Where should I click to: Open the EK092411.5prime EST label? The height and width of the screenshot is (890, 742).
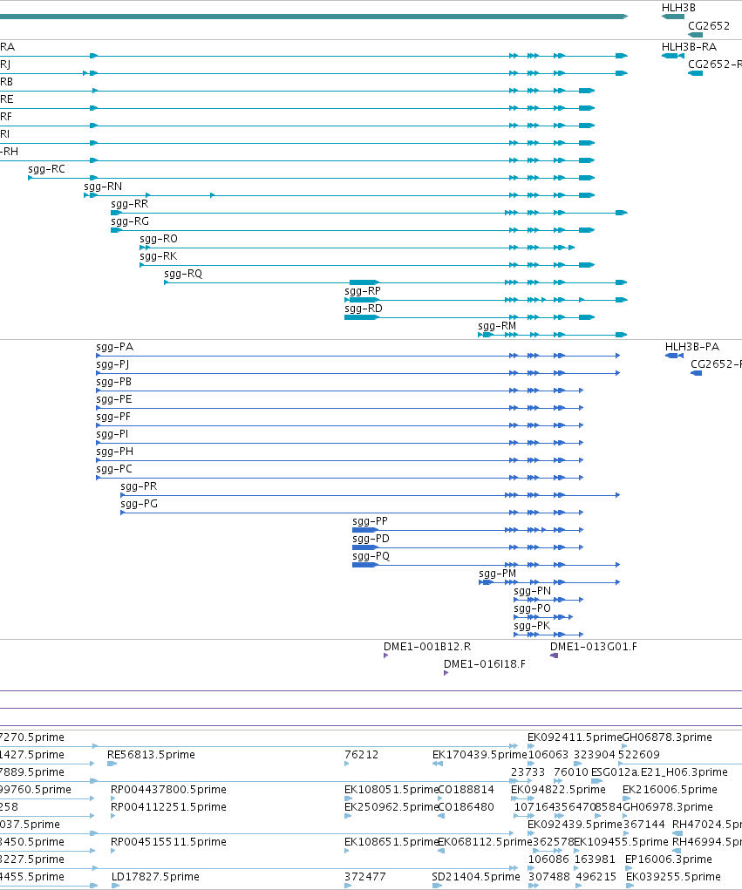(x=575, y=737)
